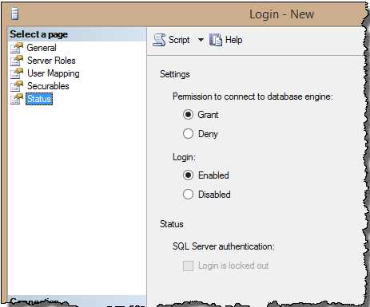Set login to Disabled
This screenshot has width=370, height=307.
(188, 195)
